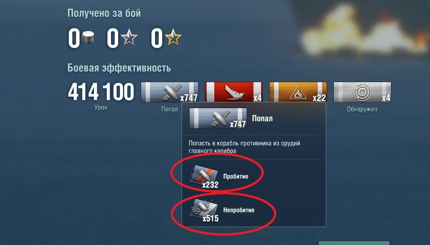
Task: Click the Получено за бой heading
Action: coord(104,13)
